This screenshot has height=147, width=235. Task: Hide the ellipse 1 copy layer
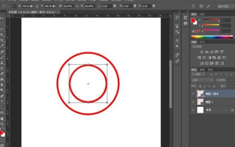point(193,94)
